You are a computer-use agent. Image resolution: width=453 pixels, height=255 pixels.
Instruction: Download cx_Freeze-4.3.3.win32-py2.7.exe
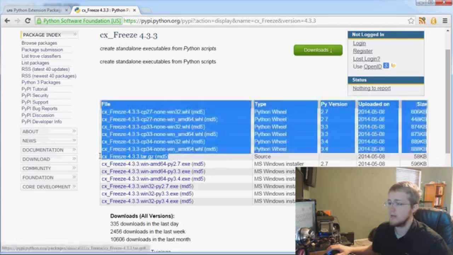[x=140, y=186]
